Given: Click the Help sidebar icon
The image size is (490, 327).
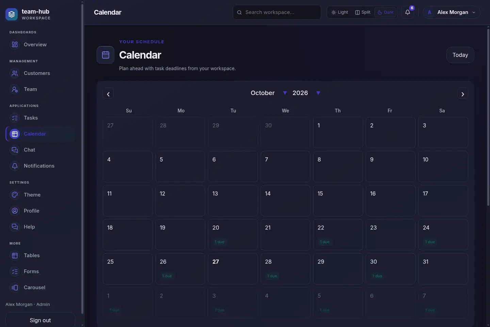Looking at the screenshot, I should 15,227.
